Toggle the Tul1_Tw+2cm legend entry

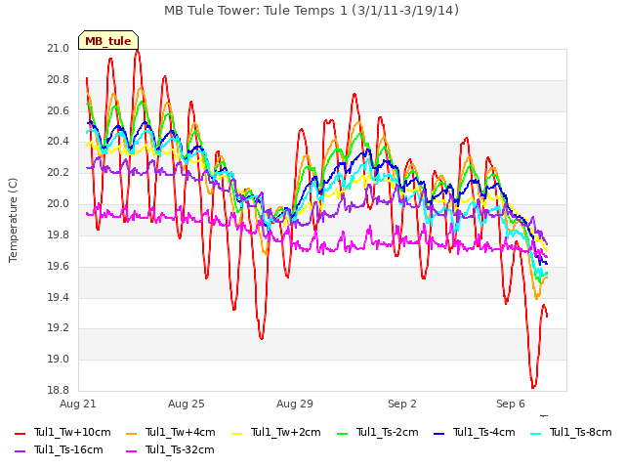click(276, 433)
